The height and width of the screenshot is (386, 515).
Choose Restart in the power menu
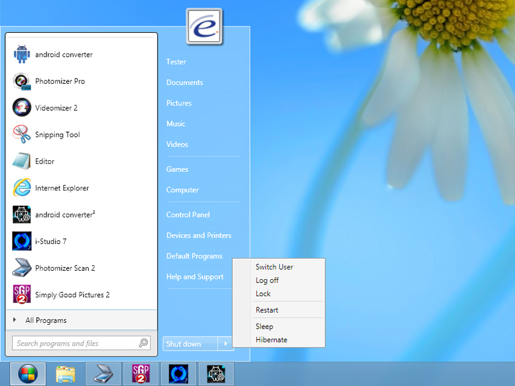(x=267, y=310)
